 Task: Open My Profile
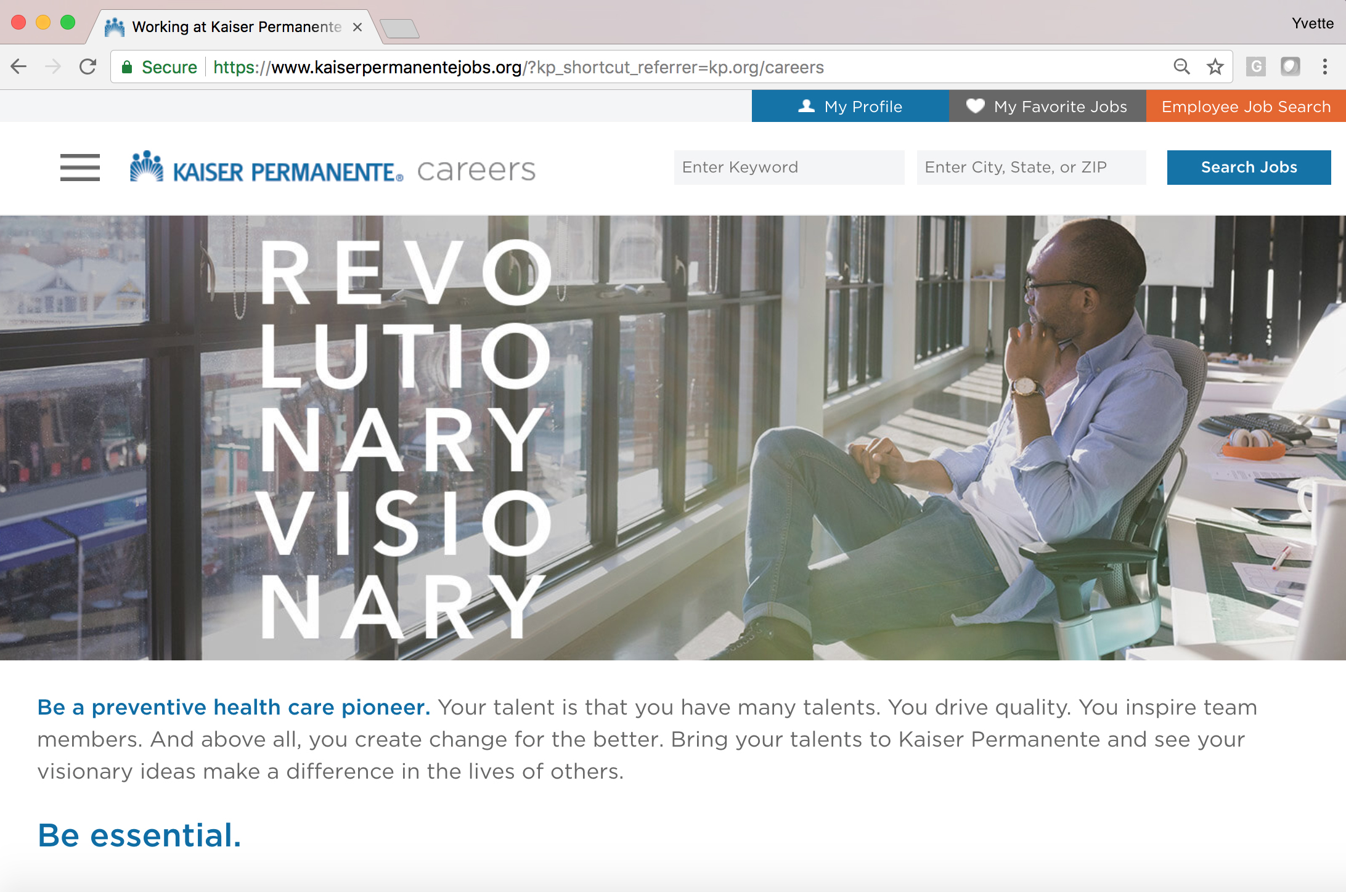850,106
